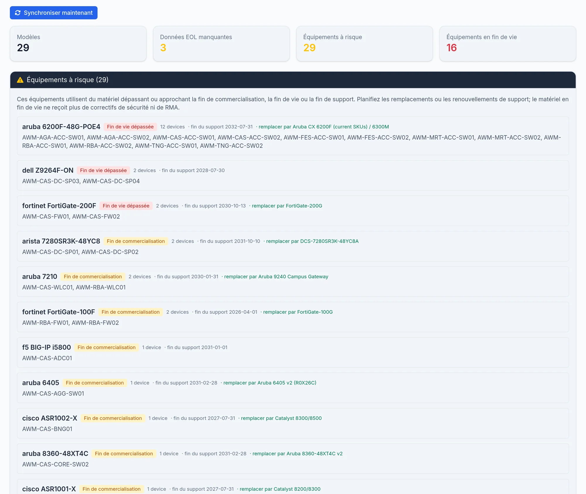The width and height of the screenshot is (586, 494).
Task: Click the AWM-CAS-CORE-SW02 device name
Action: click(x=55, y=465)
